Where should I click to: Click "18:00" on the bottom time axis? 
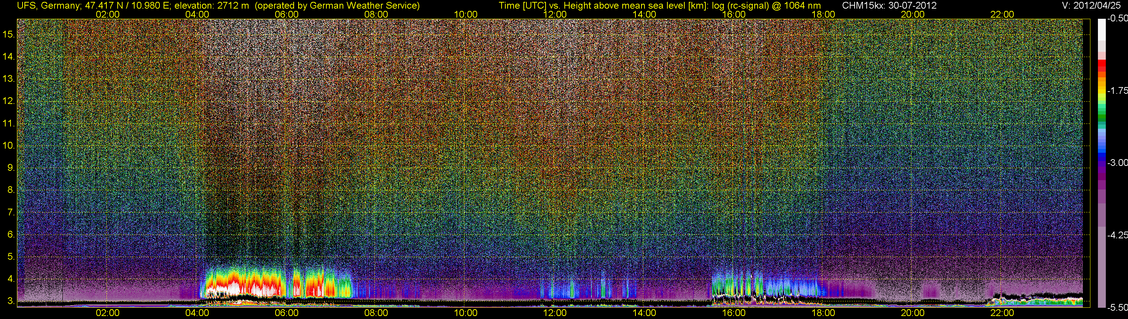coord(823,313)
